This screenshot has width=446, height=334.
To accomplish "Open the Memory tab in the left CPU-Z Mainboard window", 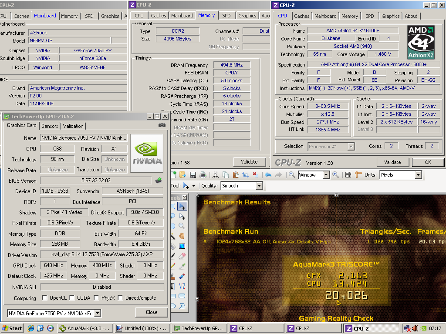I will click(x=69, y=16).
